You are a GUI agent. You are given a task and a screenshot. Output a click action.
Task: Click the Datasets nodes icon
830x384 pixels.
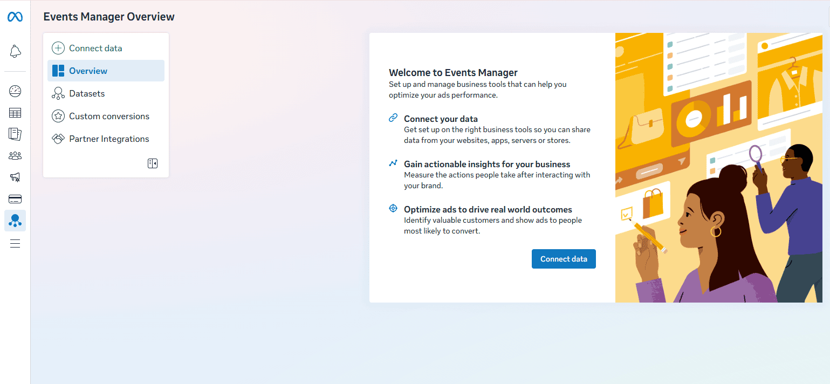point(58,93)
